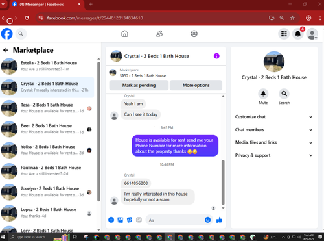Open the emoji picker smiley
324x241 pixels.
(x=207, y=220)
